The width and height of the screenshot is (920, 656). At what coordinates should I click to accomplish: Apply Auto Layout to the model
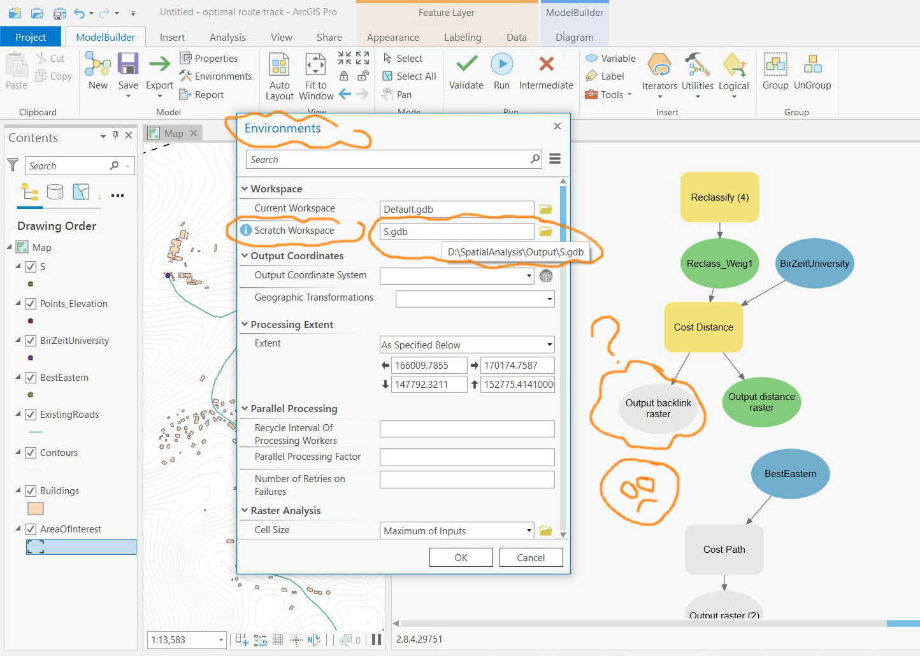[x=280, y=76]
